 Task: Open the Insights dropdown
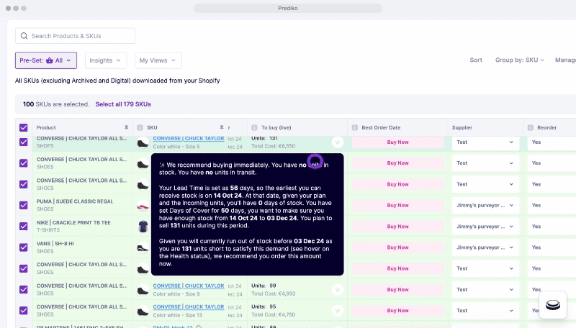106,60
